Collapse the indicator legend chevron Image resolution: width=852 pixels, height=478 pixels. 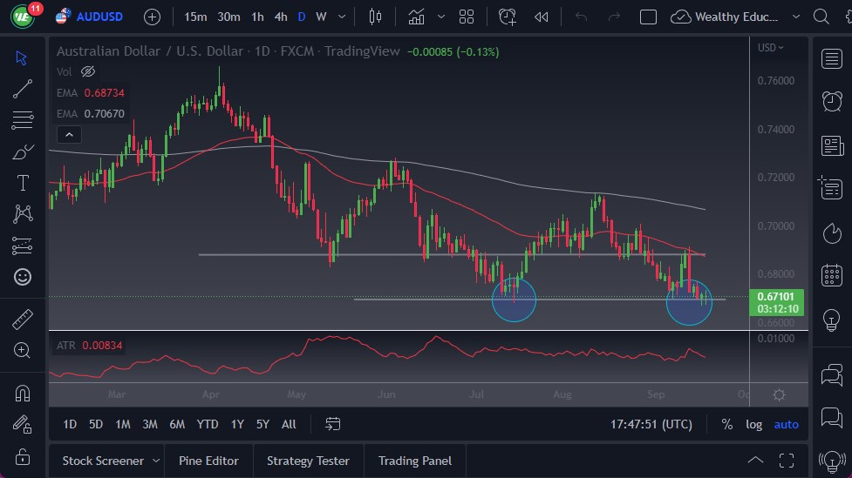click(x=68, y=134)
